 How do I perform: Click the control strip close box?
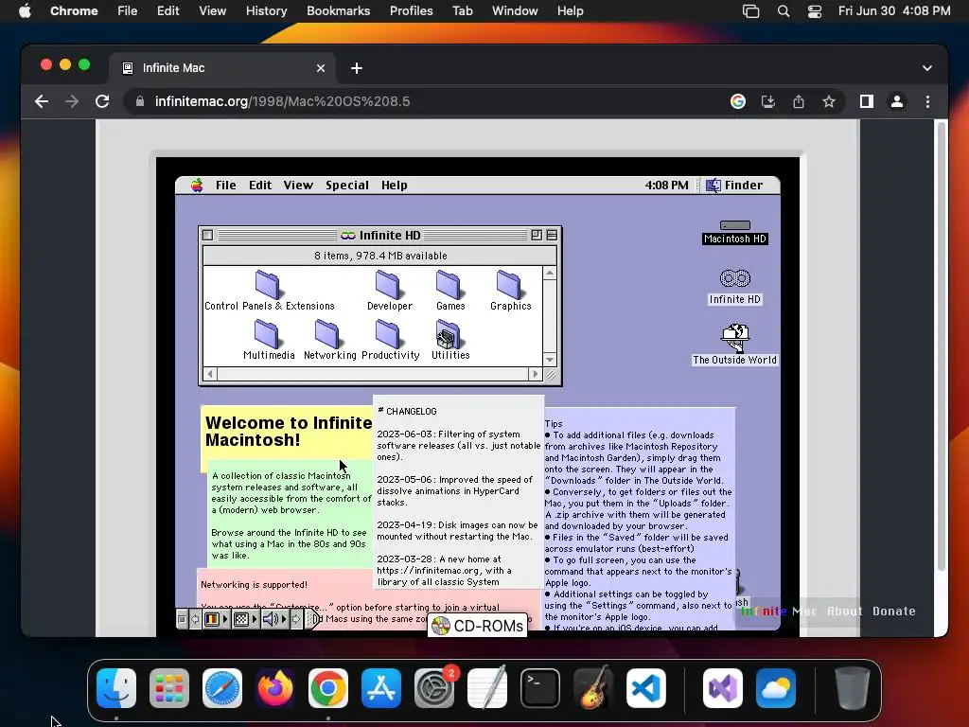[x=182, y=619]
